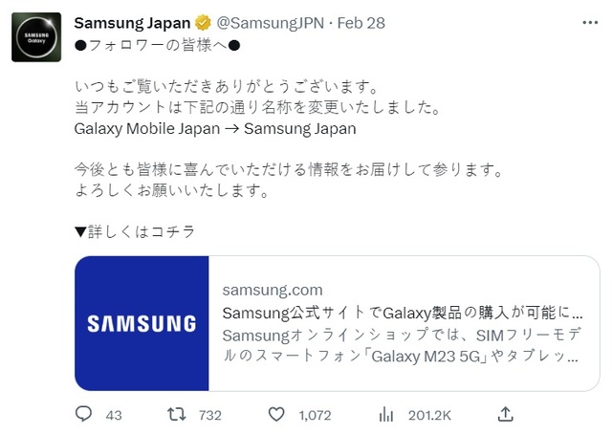Viewport: 612px width, 434px height.
Task: Open the view analytics bar chart icon
Action: [x=386, y=415]
